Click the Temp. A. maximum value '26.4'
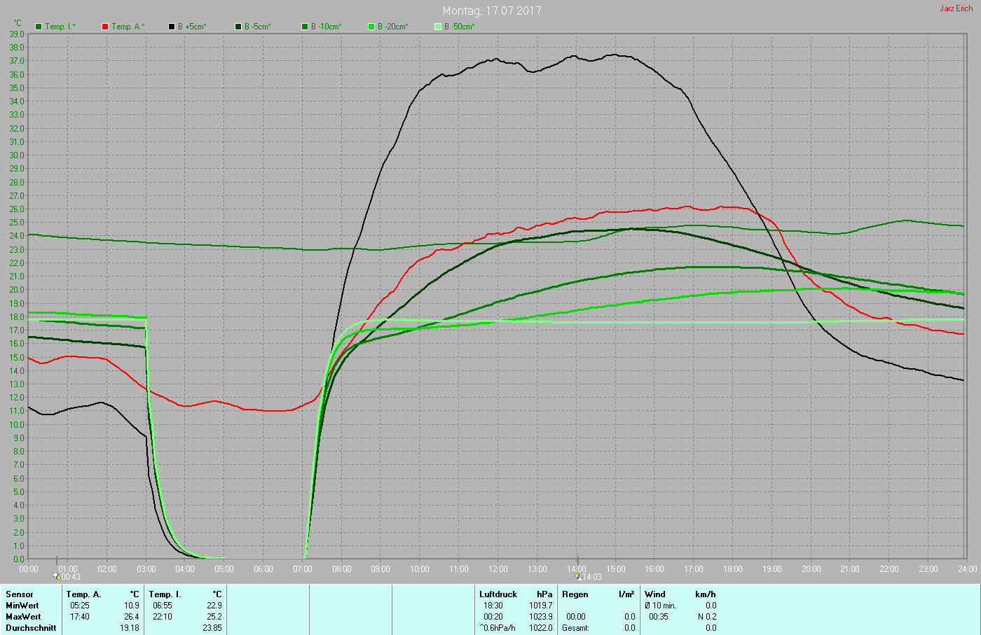The height and width of the screenshot is (635, 981). [x=132, y=617]
